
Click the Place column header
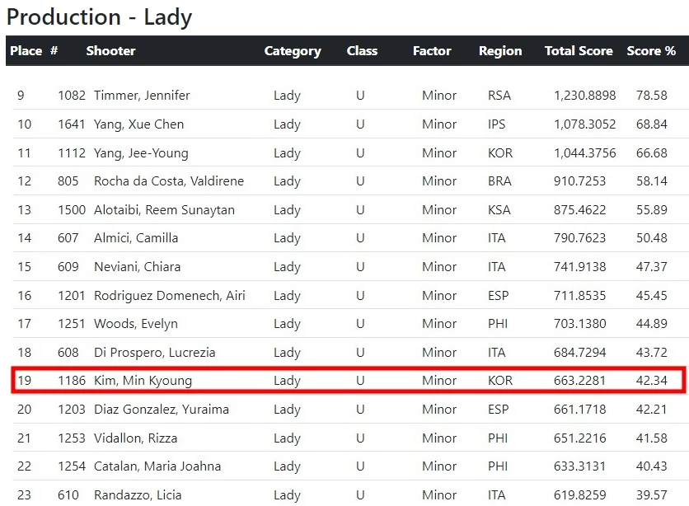[x=26, y=51]
